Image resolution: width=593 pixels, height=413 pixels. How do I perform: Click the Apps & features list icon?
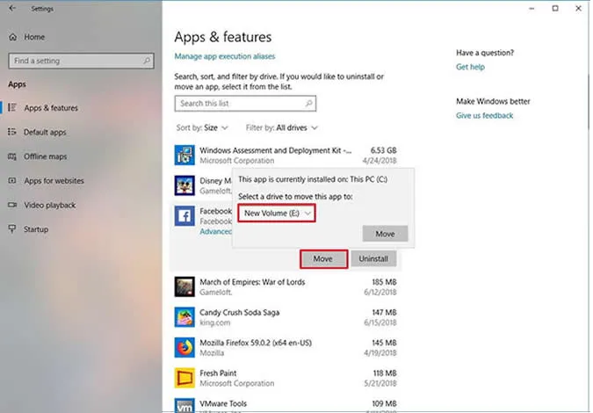click(12, 108)
